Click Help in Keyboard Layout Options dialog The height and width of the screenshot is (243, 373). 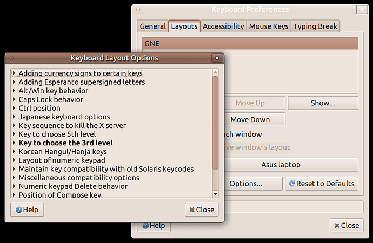27,210
